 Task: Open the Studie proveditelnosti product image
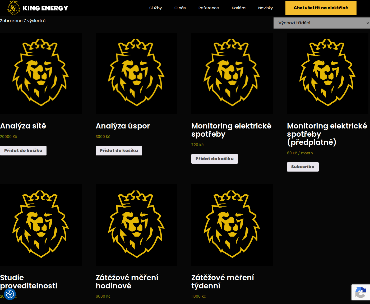(x=41, y=225)
